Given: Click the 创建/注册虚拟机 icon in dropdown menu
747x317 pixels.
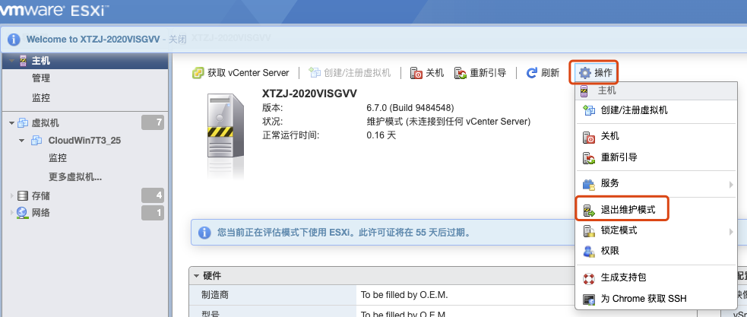Looking at the screenshot, I should pyautogui.click(x=589, y=110).
